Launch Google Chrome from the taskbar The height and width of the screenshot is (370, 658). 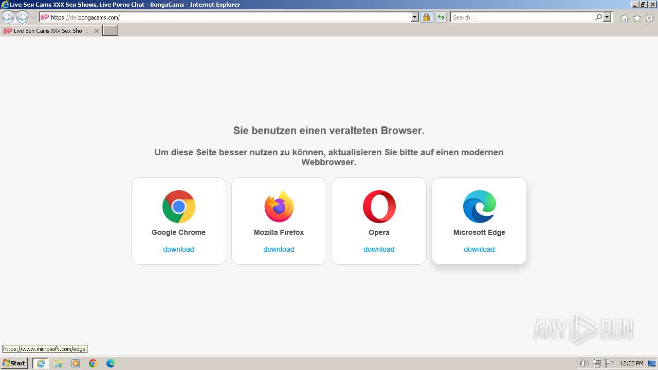pos(93,363)
